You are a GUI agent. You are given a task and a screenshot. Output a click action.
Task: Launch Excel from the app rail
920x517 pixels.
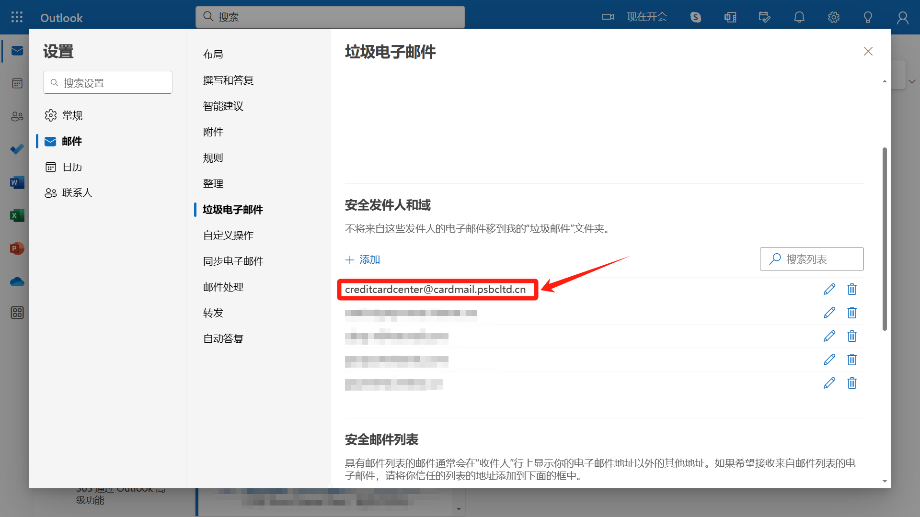click(x=17, y=215)
